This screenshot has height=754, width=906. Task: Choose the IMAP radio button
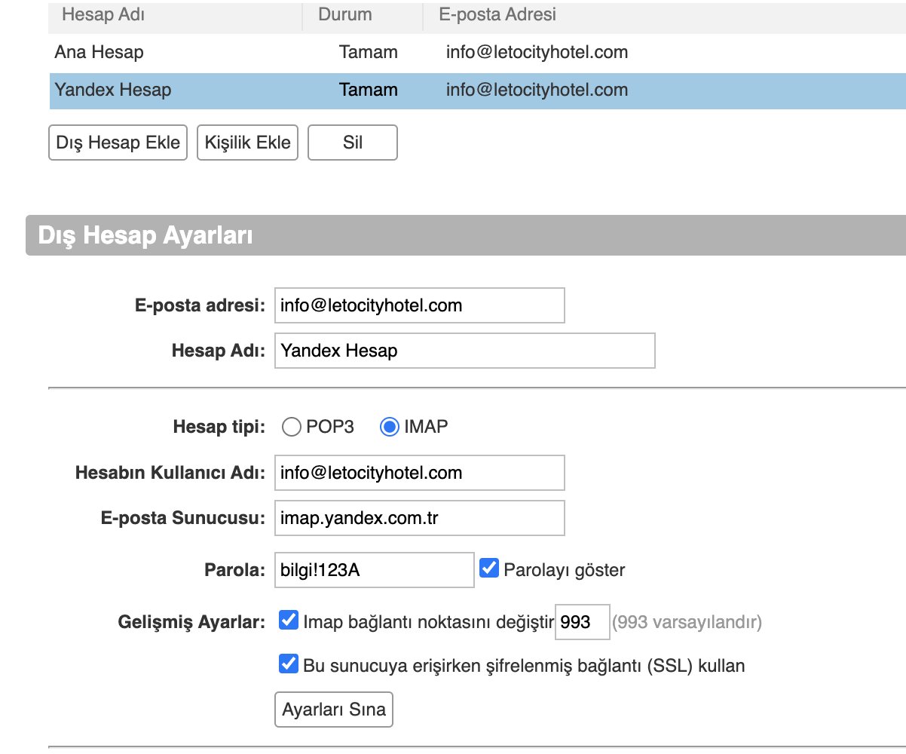(389, 428)
